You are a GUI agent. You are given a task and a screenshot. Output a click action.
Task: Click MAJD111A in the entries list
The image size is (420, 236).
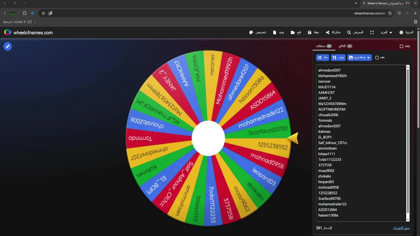click(327, 87)
